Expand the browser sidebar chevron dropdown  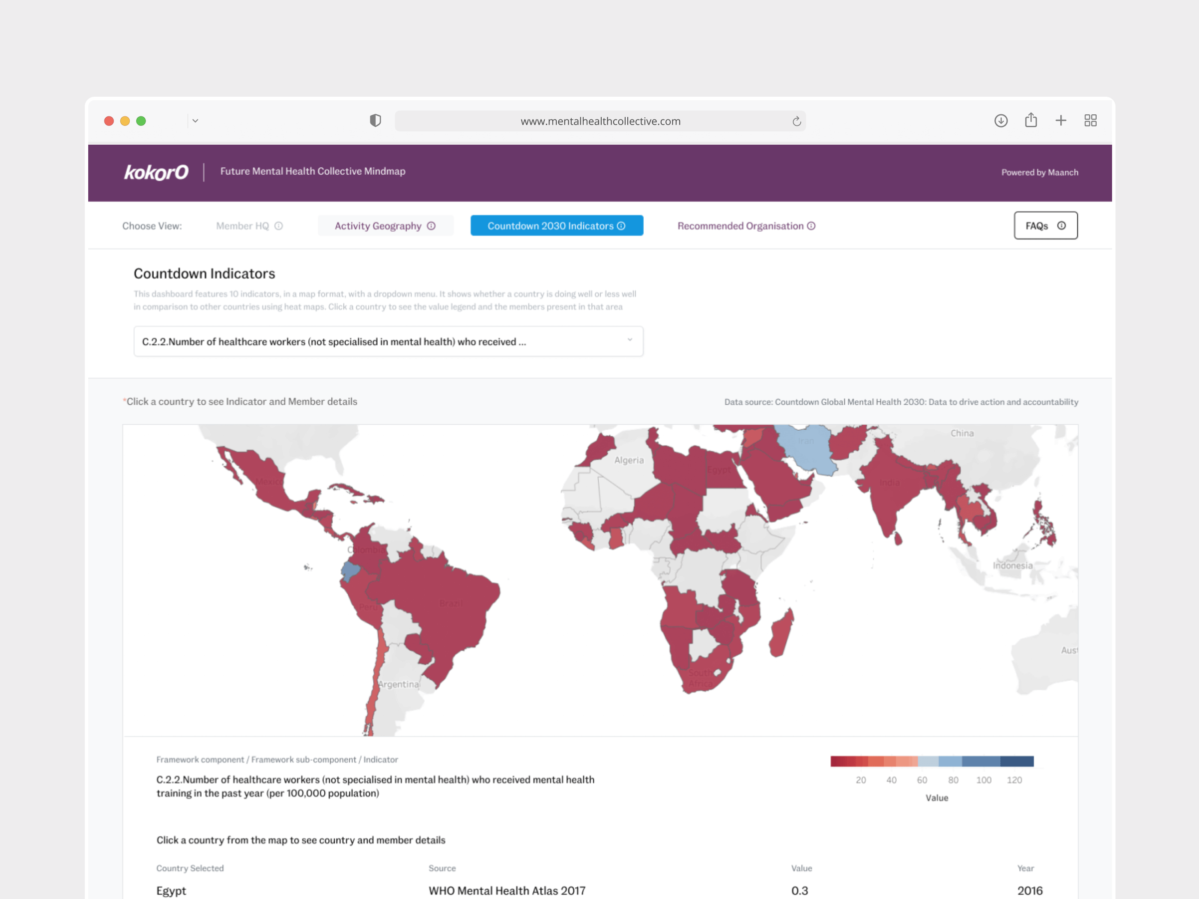[x=195, y=121]
